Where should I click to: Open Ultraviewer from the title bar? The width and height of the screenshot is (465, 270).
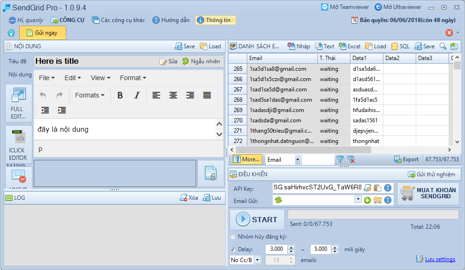pos(398,7)
